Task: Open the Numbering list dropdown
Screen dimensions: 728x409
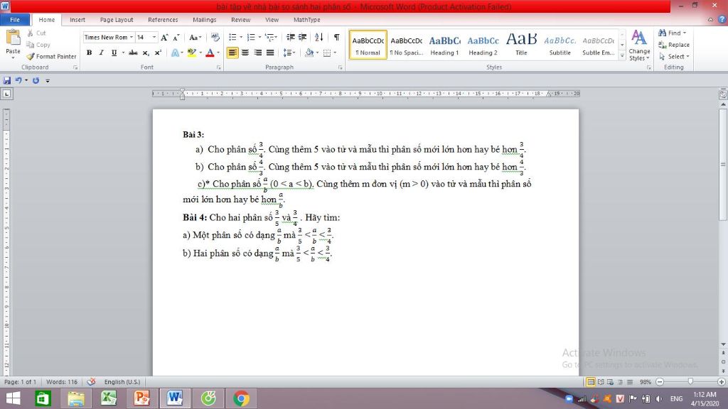Action: [x=259, y=37]
